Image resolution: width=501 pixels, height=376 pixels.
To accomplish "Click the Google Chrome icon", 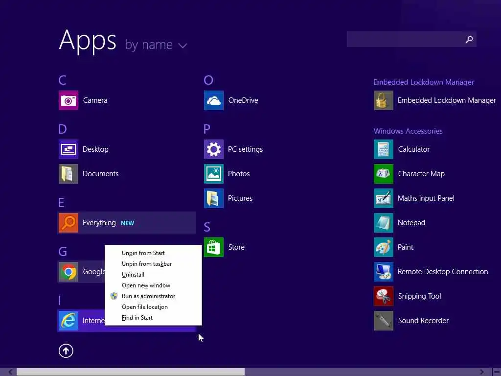I will coord(68,272).
